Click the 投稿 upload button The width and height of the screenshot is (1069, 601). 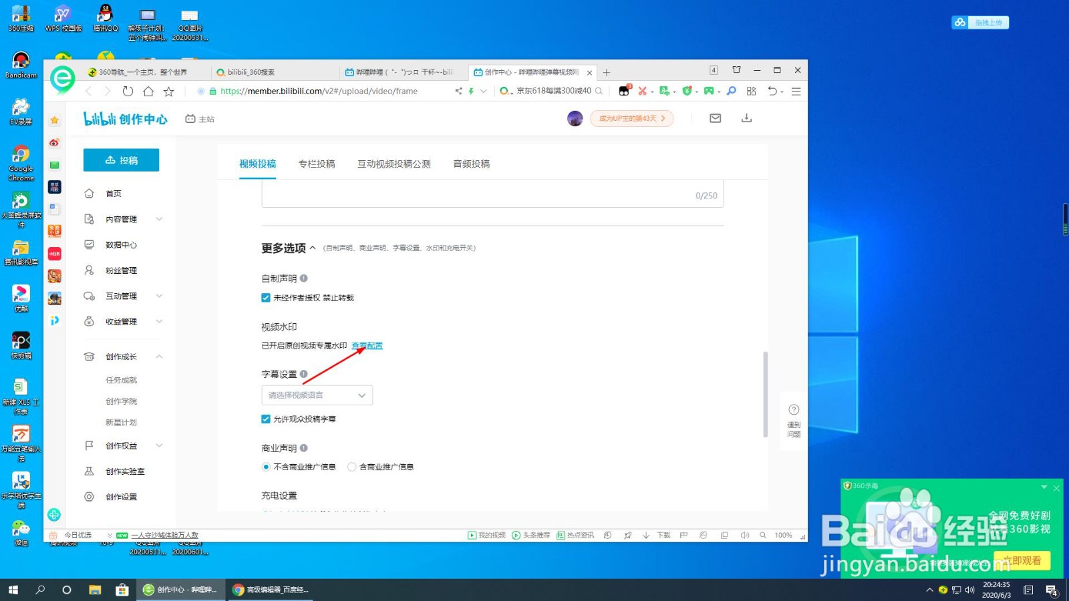click(x=121, y=160)
